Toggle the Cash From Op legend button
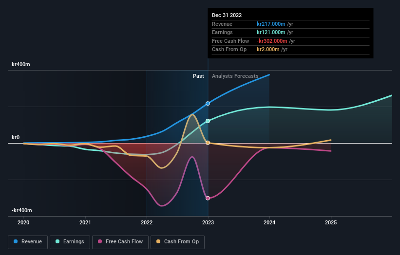The image size is (400, 255). (x=177, y=242)
